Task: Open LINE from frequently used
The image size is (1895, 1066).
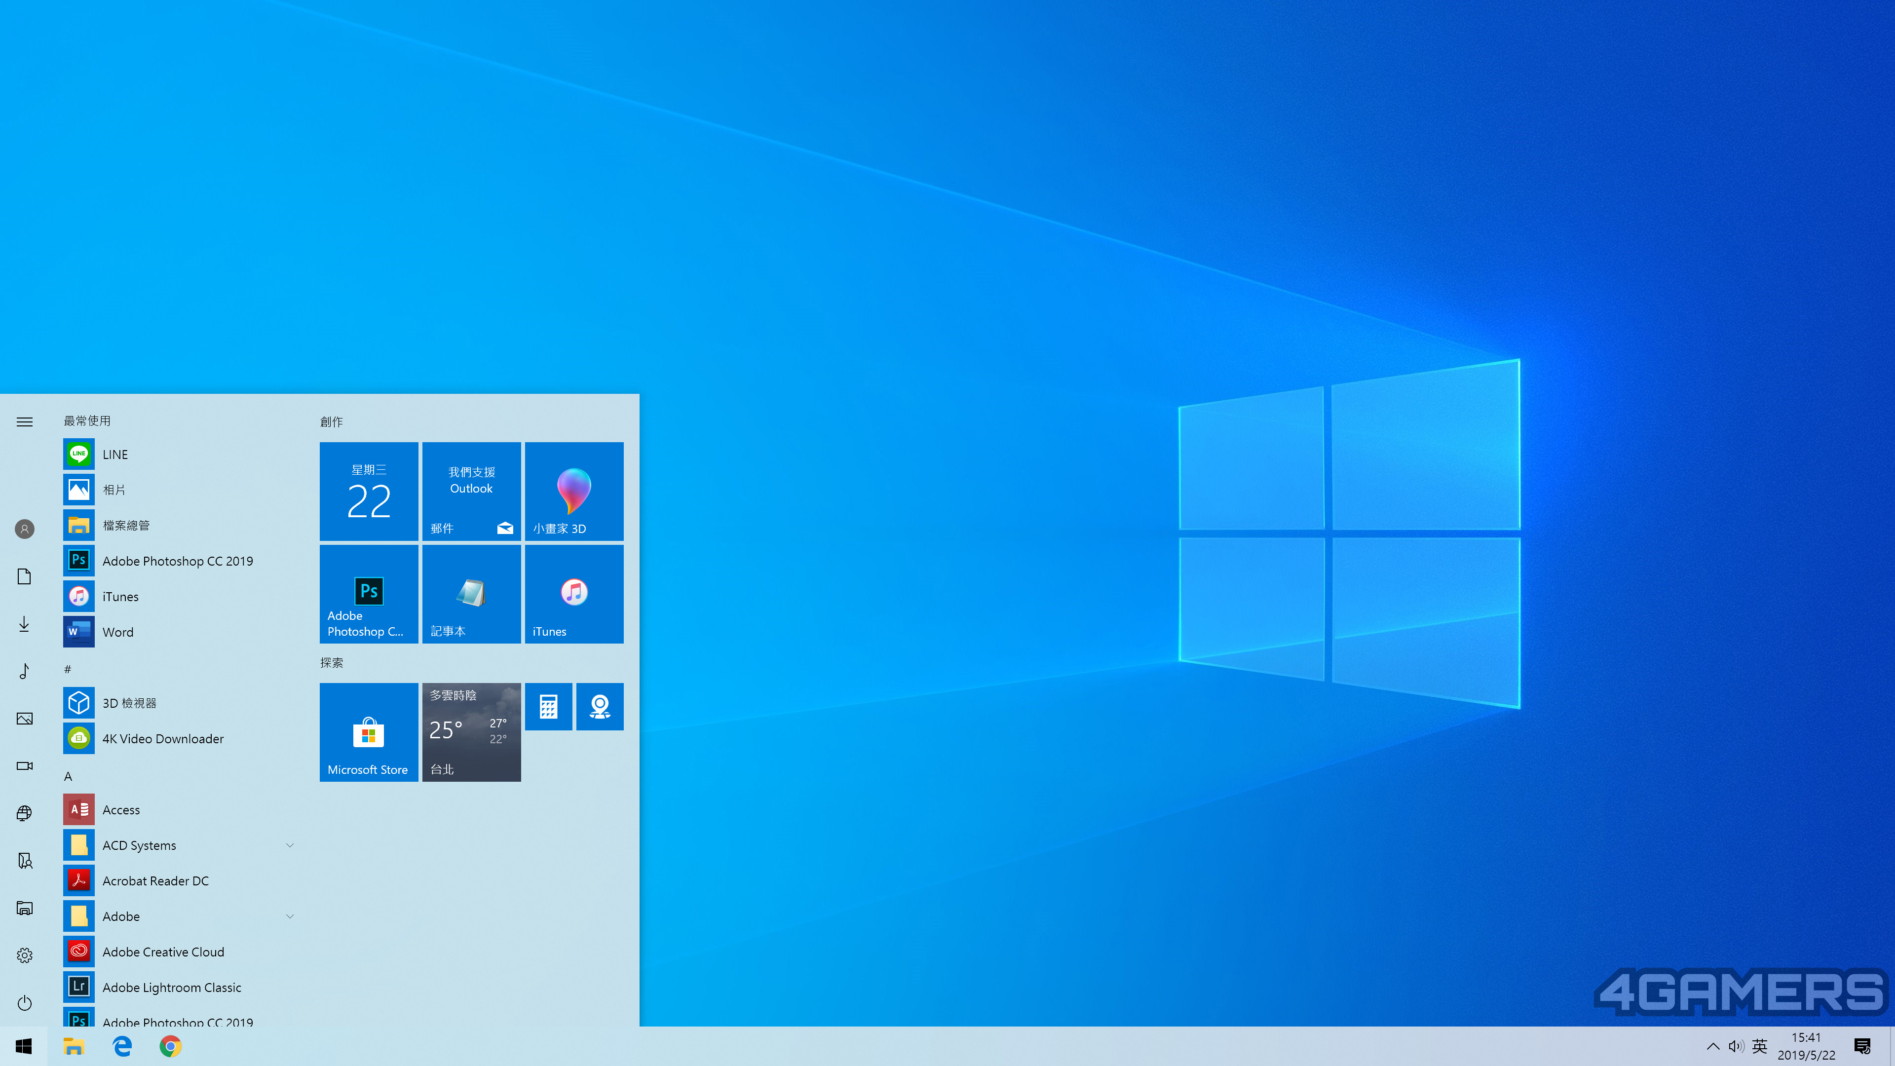Action: click(114, 453)
